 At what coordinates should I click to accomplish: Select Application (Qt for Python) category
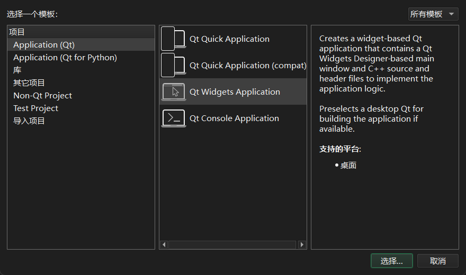81,58
